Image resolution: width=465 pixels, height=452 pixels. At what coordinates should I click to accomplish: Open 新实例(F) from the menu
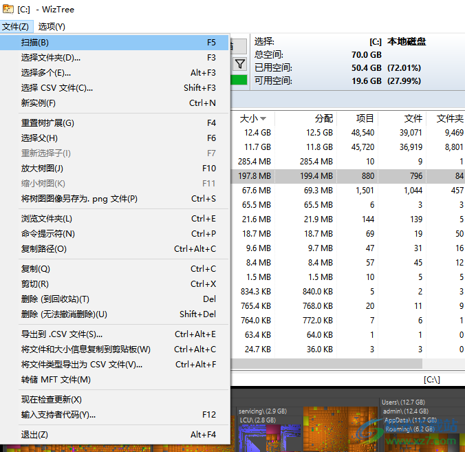point(114,103)
